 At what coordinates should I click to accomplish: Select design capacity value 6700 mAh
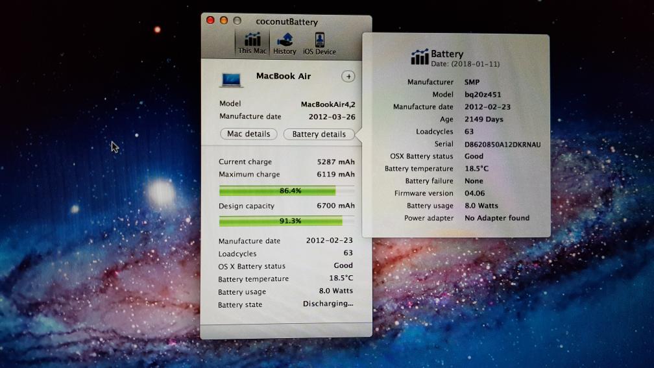(335, 206)
